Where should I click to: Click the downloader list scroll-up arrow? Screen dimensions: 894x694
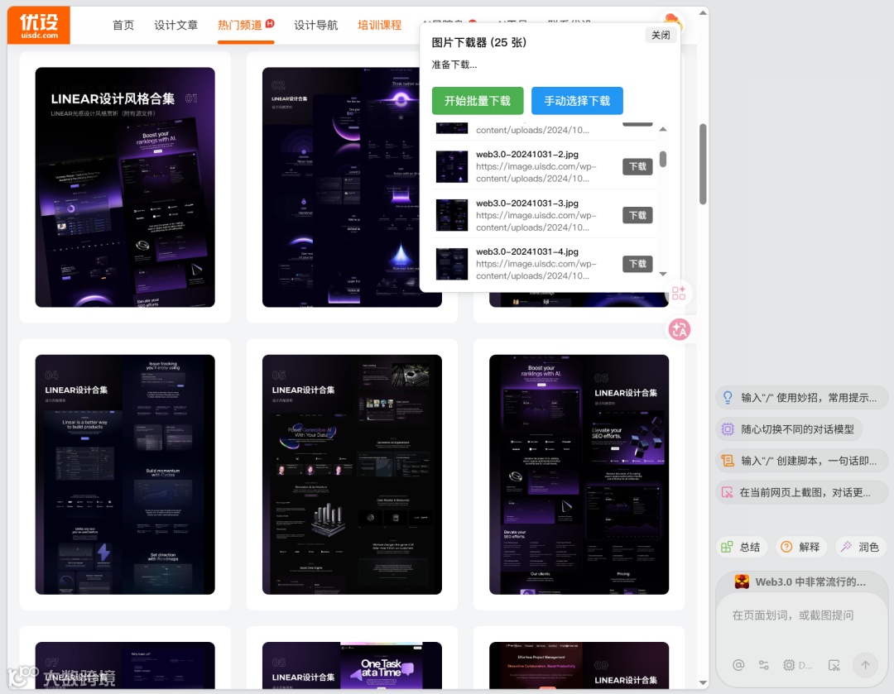(663, 129)
